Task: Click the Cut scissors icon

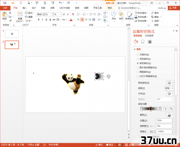Action: tap(10, 13)
